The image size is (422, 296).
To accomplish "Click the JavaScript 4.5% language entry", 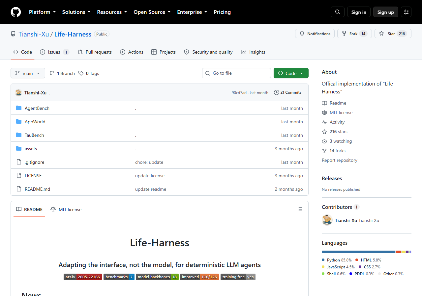I will click(x=338, y=267).
